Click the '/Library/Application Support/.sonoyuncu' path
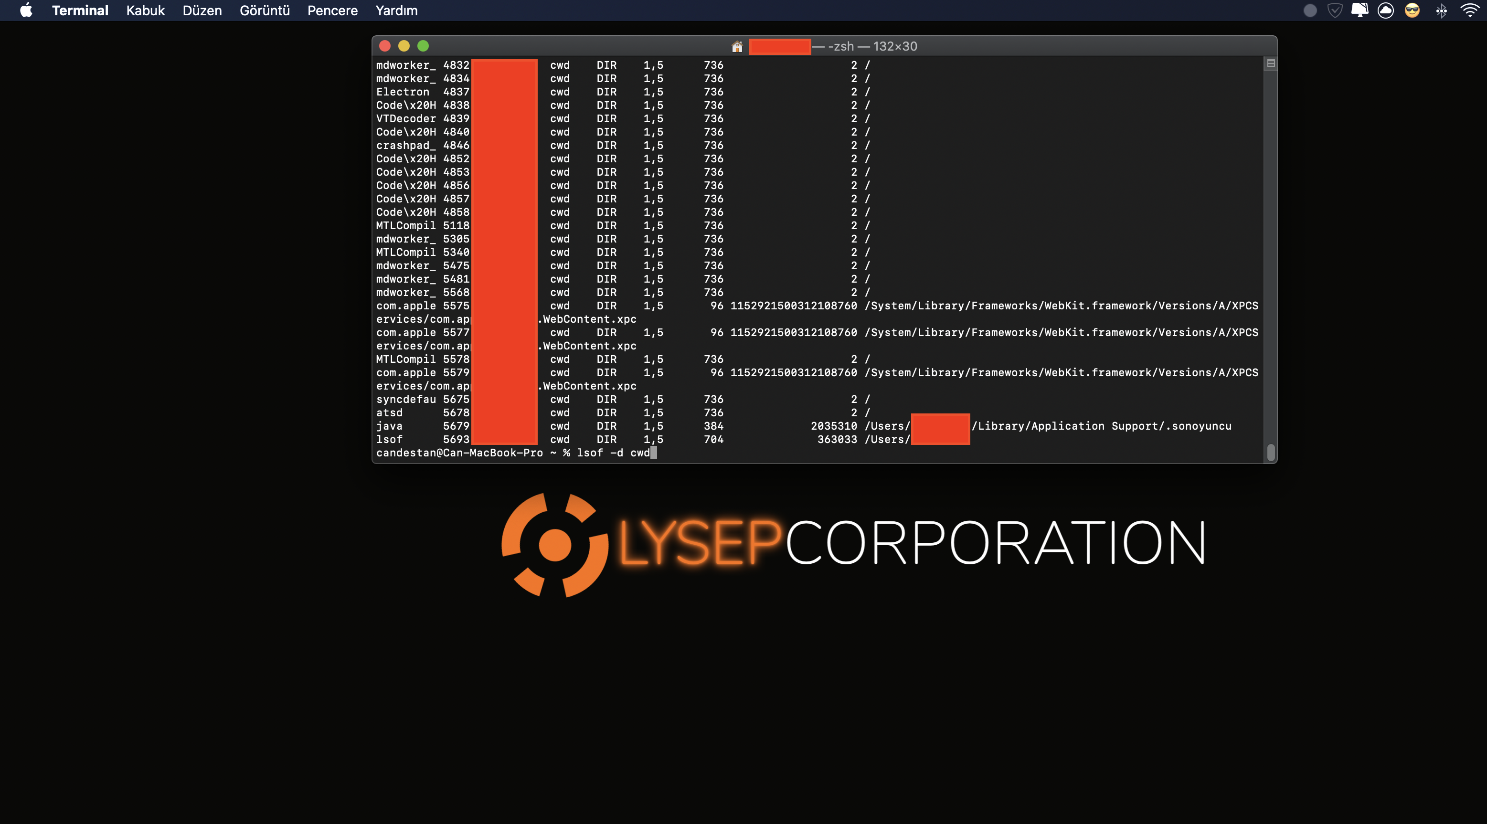 [1101, 426]
